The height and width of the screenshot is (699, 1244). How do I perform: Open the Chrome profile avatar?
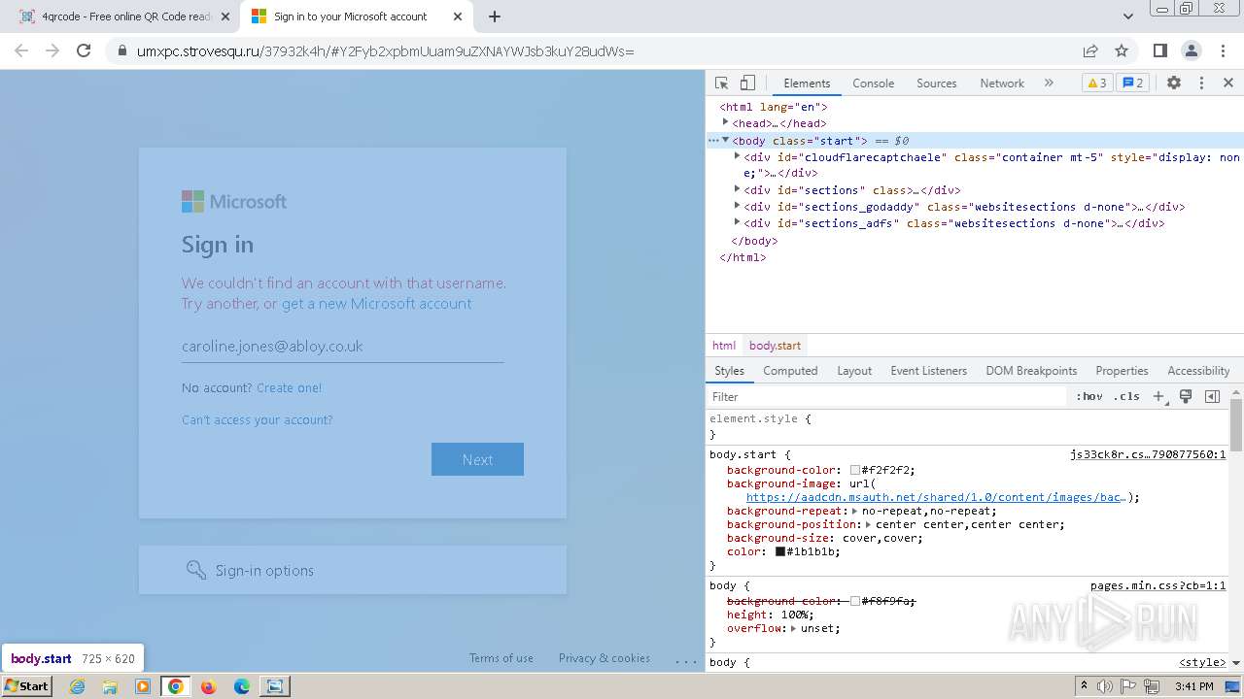[x=1191, y=50]
